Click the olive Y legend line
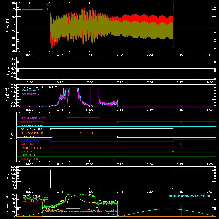Viewport: 219px width, 219px height. 33,10
